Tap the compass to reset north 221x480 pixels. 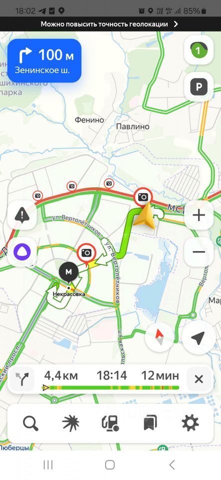[159, 337]
